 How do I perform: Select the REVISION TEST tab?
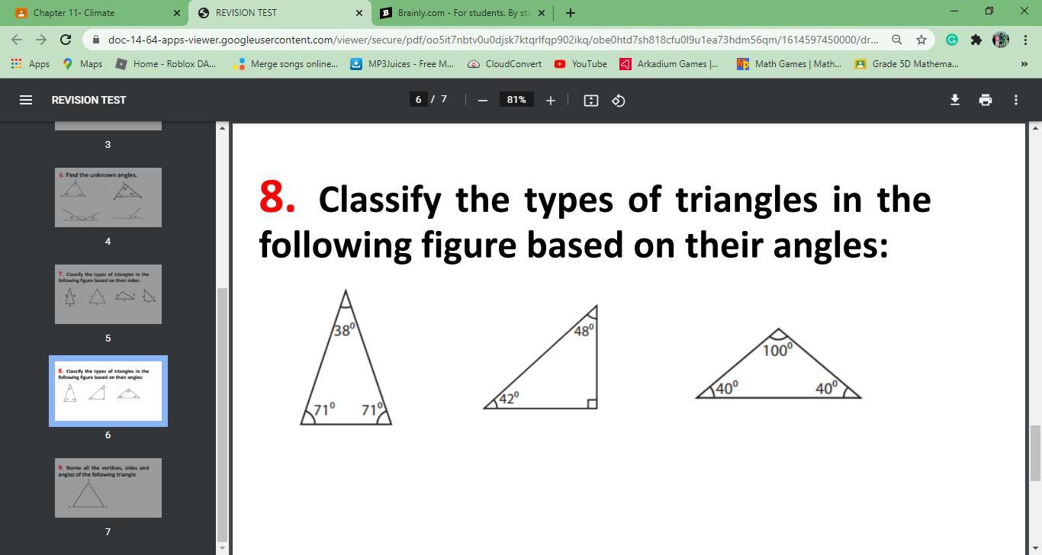(x=278, y=13)
